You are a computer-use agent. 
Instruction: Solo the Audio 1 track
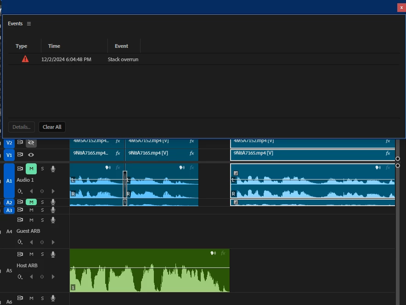42,169
